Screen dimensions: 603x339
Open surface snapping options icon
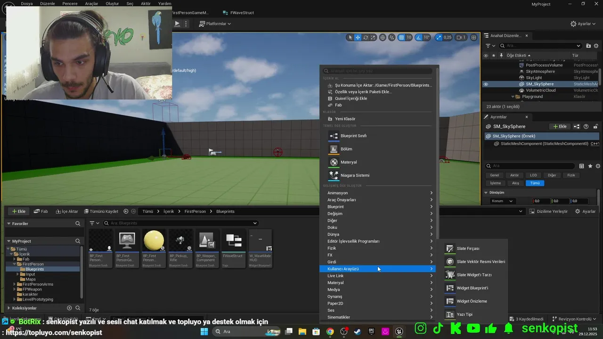pos(391,37)
